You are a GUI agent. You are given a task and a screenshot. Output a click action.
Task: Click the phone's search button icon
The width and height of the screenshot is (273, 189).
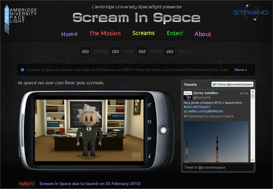(149, 105)
